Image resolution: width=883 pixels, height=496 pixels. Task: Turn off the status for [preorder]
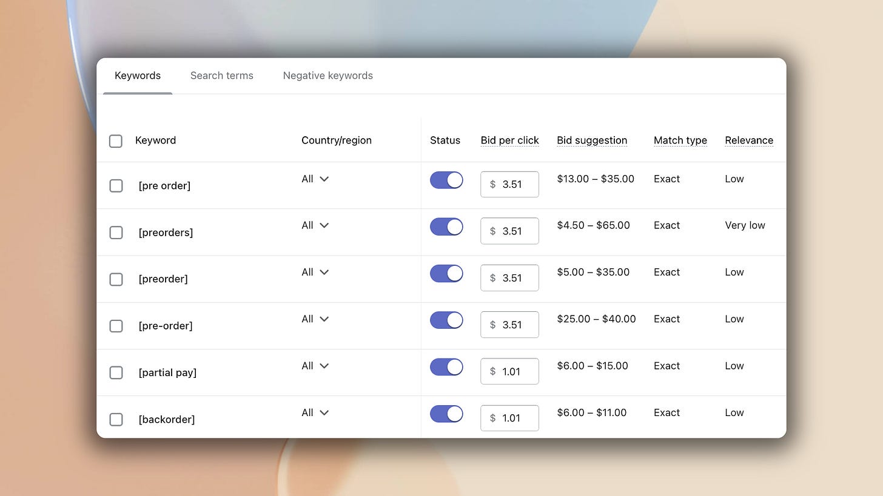(x=446, y=273)
